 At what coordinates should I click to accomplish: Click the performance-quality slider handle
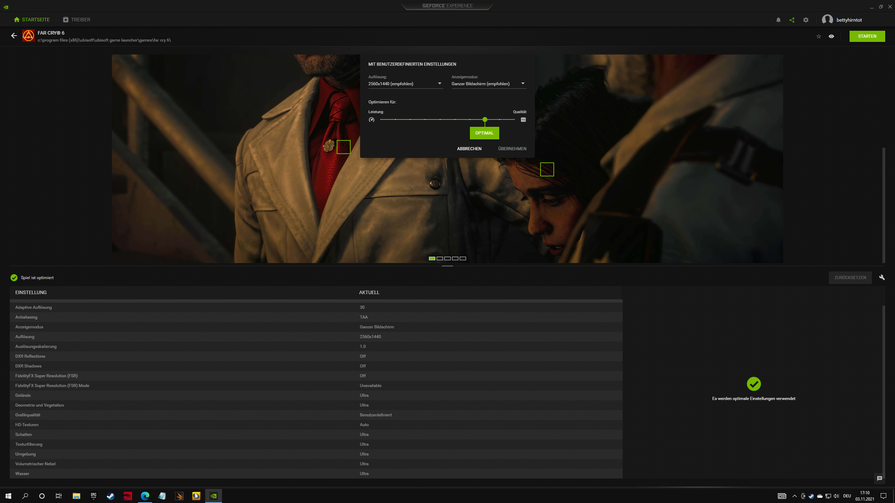click(x=485, y=119)
